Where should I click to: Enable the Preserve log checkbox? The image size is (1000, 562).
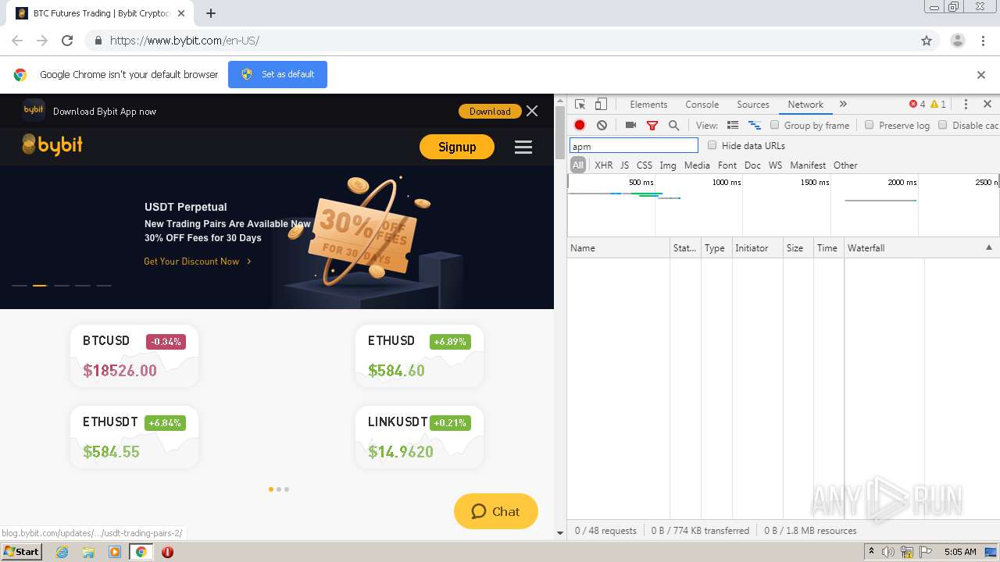pos(869,125)
